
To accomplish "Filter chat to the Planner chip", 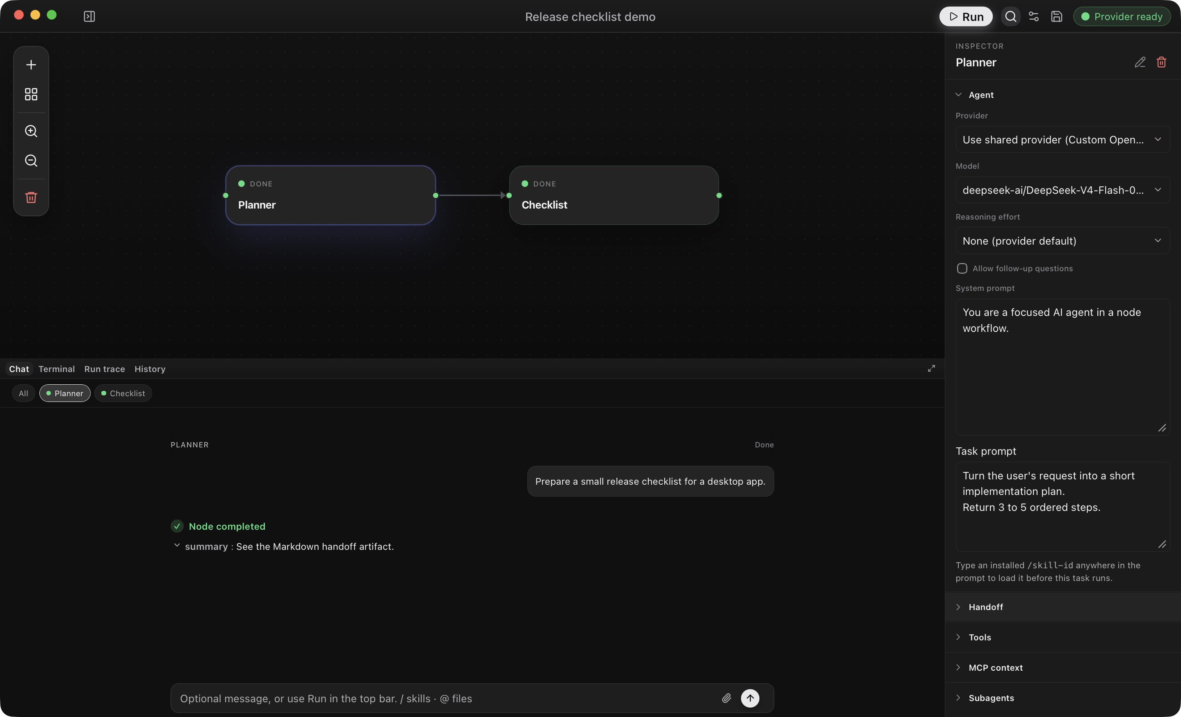I will point(65,393).
